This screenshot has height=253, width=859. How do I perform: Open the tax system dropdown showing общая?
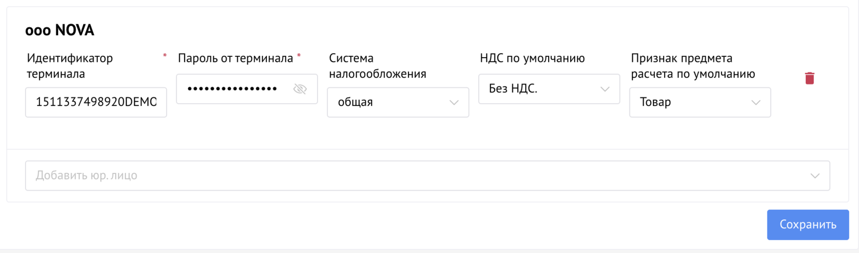[398, 102]
